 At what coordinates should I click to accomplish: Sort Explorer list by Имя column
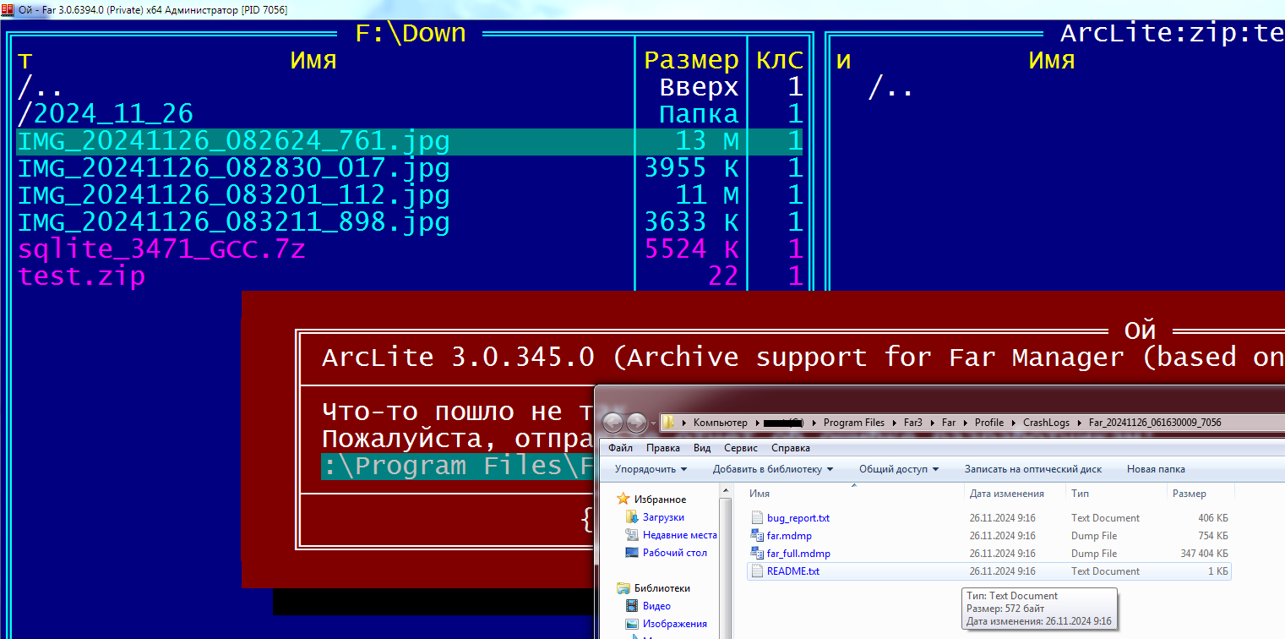853,493
